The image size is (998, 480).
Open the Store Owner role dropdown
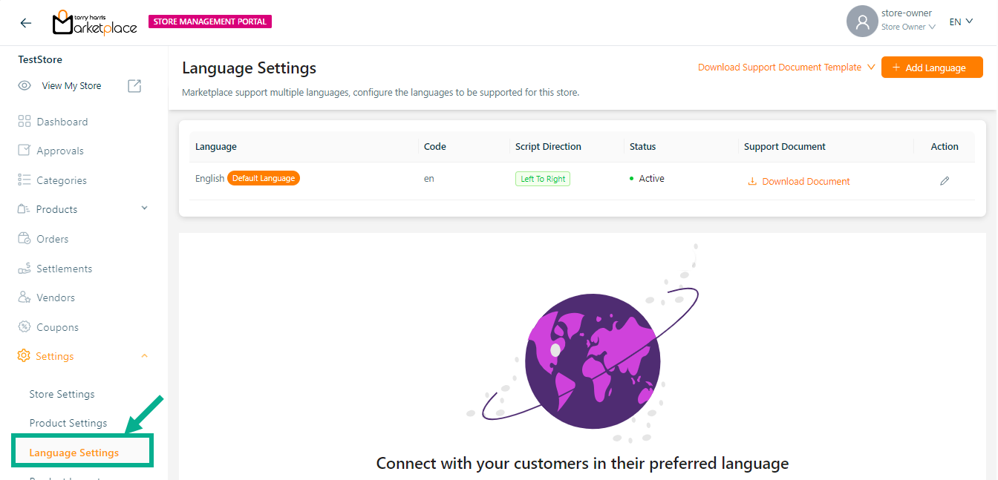[908, 27]
